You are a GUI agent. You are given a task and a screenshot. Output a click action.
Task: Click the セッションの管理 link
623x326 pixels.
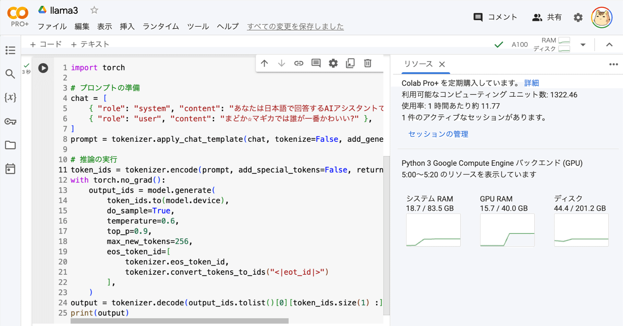coord(438,134)
